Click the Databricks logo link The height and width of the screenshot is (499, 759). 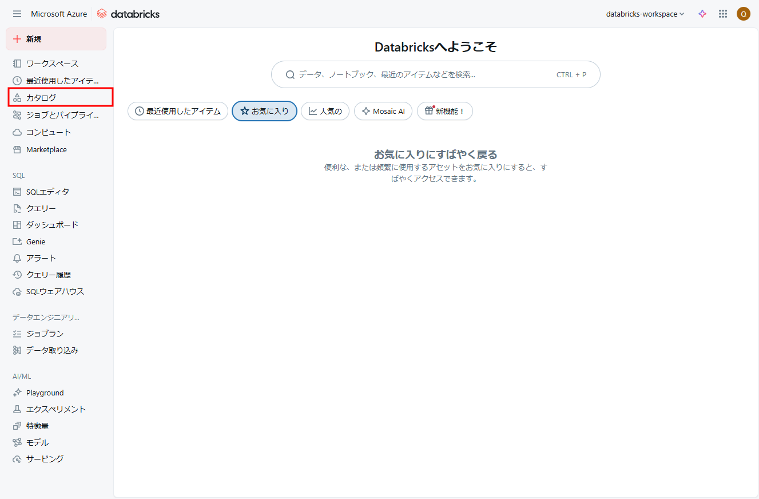click(x=128, y=14)
